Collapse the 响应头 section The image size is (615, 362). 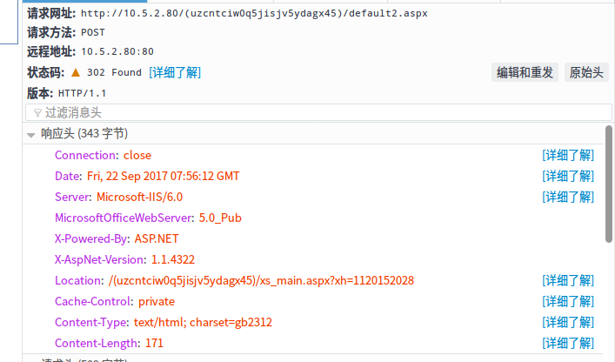[x=31, y=135]
